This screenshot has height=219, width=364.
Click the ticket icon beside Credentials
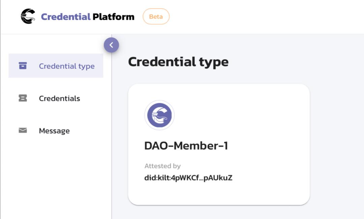(23, 98)
